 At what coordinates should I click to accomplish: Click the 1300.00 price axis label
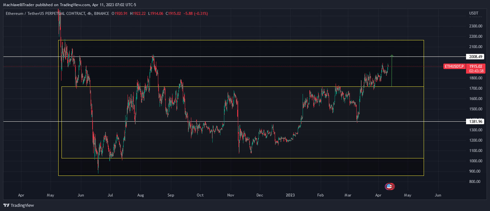point(476,130)
